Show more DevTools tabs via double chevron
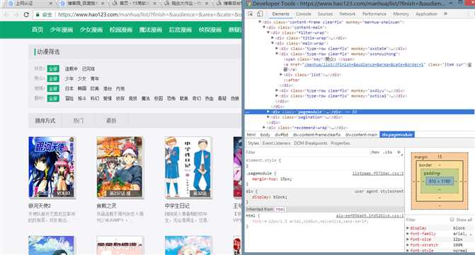This screenshot has height=255, width=475. [x=445, y=14]
